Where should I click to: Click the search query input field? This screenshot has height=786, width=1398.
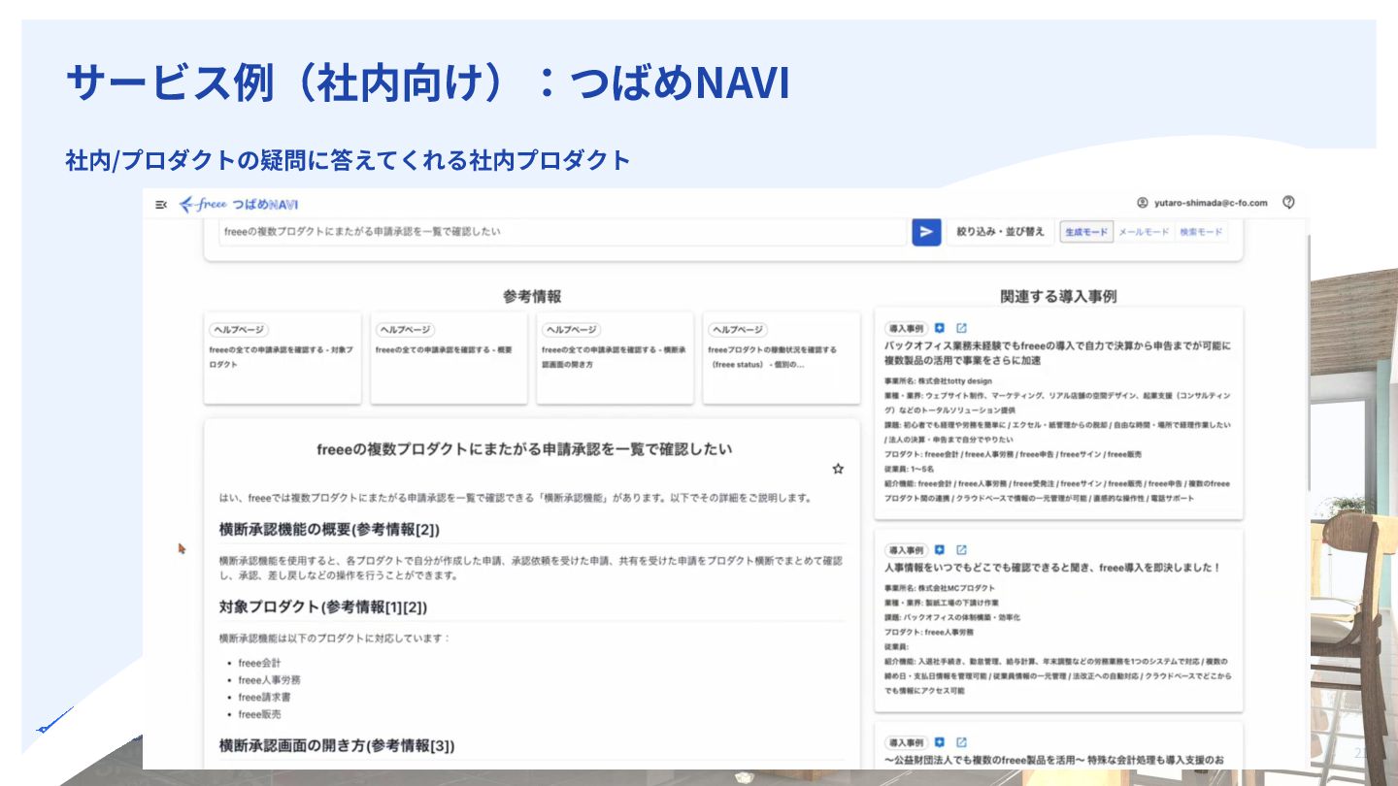(563, 232)
